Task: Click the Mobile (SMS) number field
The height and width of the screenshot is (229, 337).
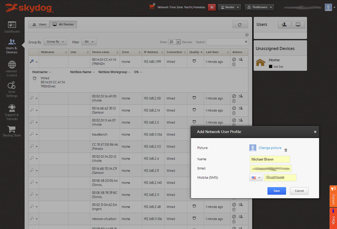Action: (280, 178)
